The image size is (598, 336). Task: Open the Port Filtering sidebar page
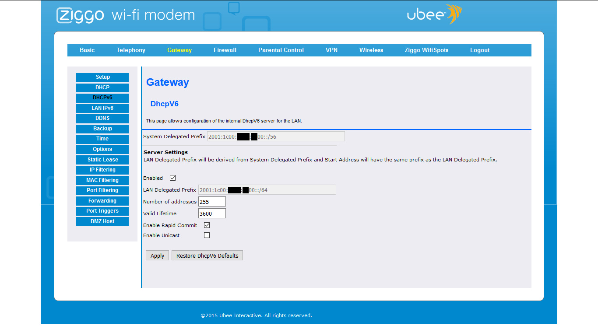tap(102, 191)
